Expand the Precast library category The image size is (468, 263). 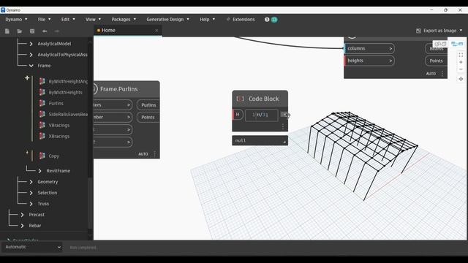pos(22,215)
